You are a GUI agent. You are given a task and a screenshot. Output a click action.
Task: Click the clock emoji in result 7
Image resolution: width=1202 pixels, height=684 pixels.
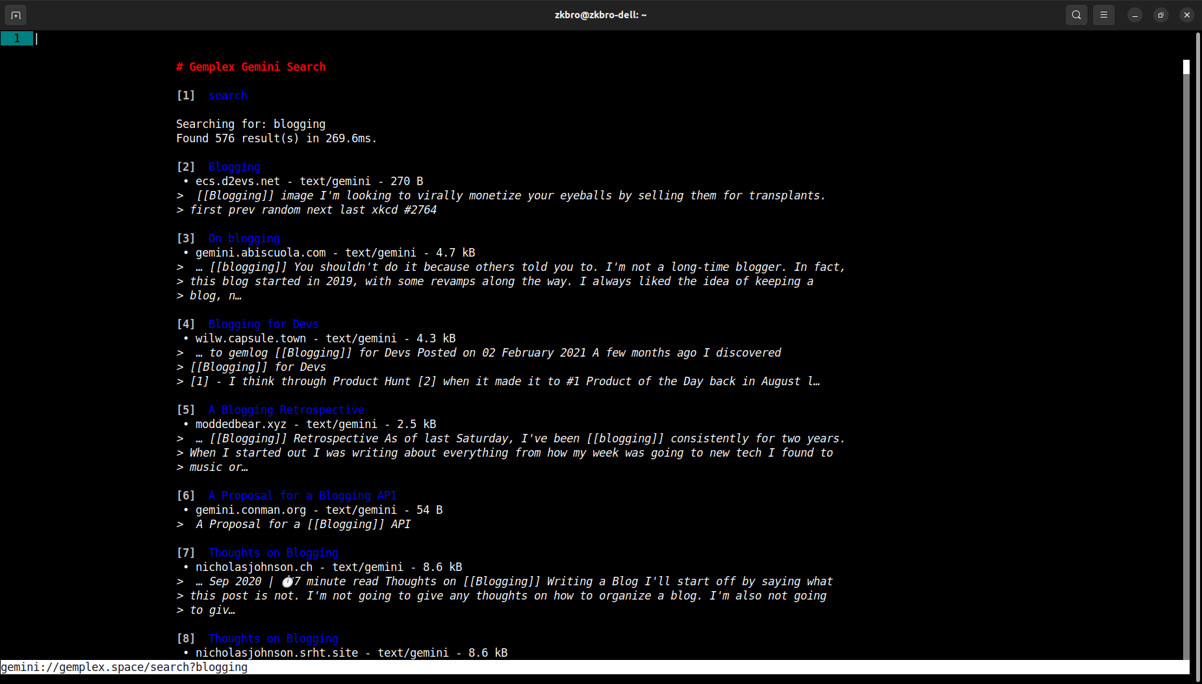(287, 581)
